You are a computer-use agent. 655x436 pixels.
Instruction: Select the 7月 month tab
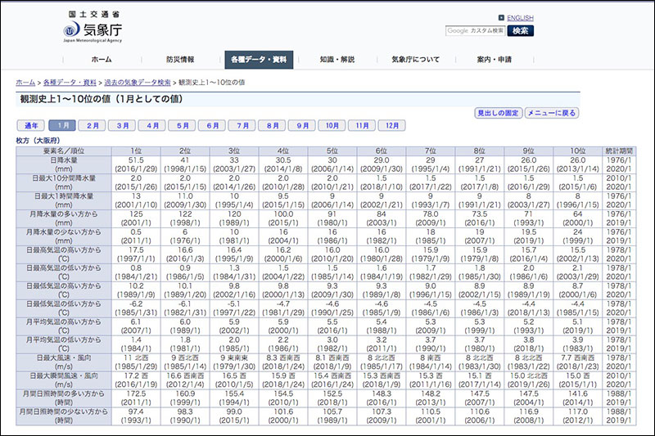point(242,126)
